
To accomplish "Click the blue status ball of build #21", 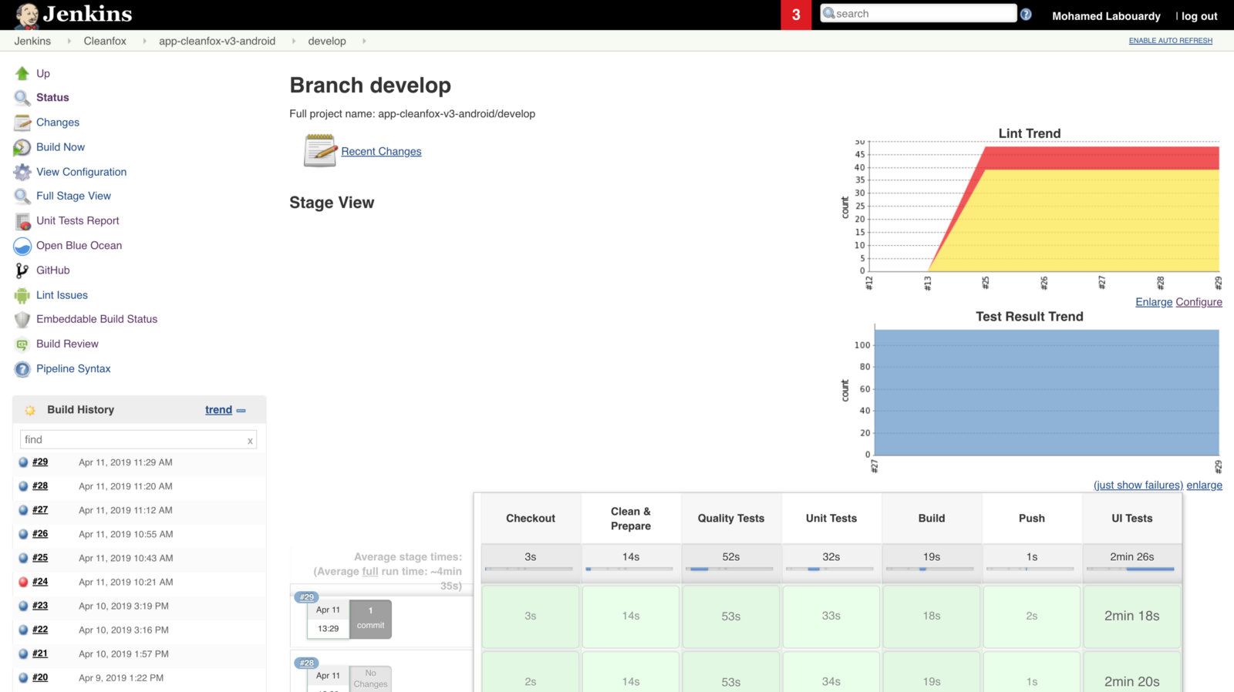I will click(23, 653).
